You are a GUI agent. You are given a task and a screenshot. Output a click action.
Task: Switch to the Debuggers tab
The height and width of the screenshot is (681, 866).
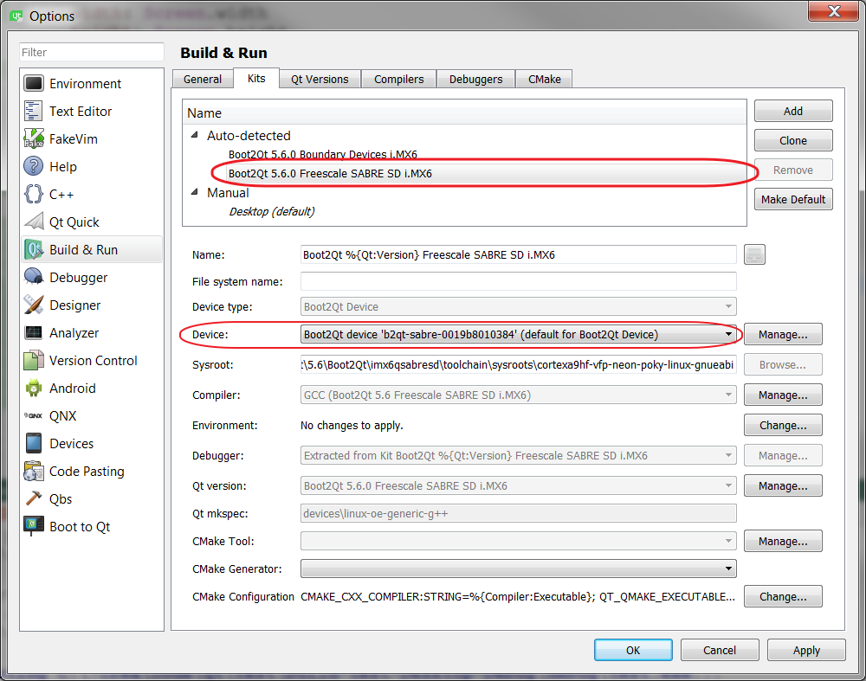point(475,79)
